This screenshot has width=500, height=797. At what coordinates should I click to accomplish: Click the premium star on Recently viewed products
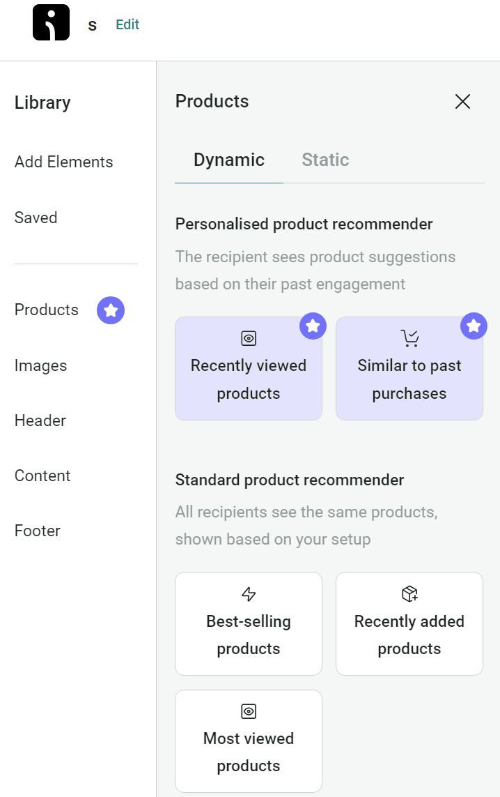(x=312, y=326)
